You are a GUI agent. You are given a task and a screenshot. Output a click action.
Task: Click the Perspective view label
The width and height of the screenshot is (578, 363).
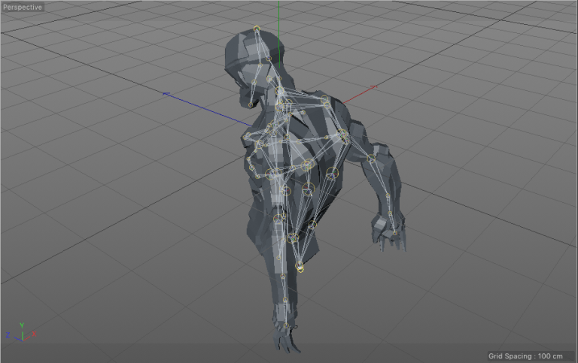pos(23,7)
